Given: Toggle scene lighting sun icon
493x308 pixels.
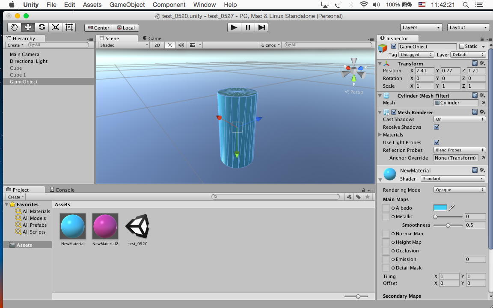Looking at the screenshot, I should tap(170, 45).
